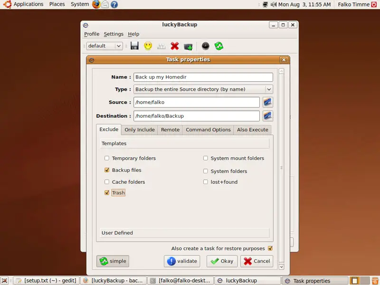Click the Destination path input field
The image size is (380, 285).
[197, 116]
